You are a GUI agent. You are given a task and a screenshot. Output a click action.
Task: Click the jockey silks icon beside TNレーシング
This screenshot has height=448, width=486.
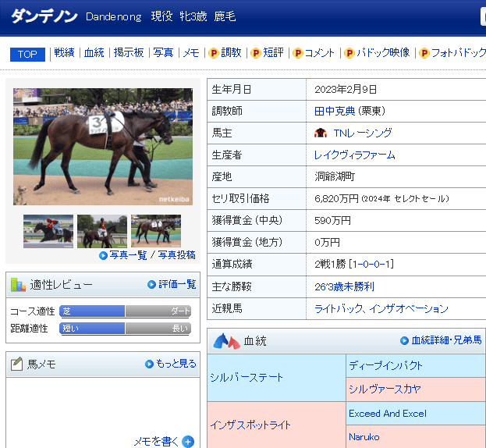click(321, 133)
